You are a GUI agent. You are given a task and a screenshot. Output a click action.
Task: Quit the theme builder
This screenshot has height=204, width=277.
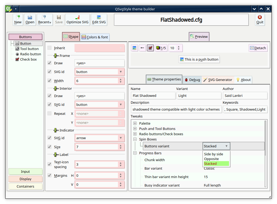click(x=260, y=20)
